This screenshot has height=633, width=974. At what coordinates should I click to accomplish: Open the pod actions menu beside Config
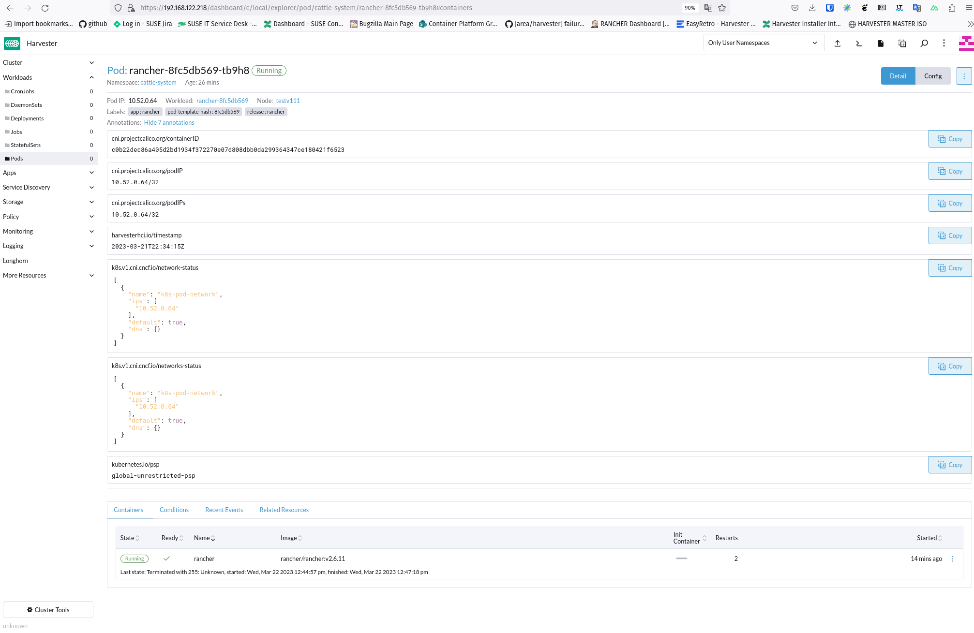(x=964, y=75)
